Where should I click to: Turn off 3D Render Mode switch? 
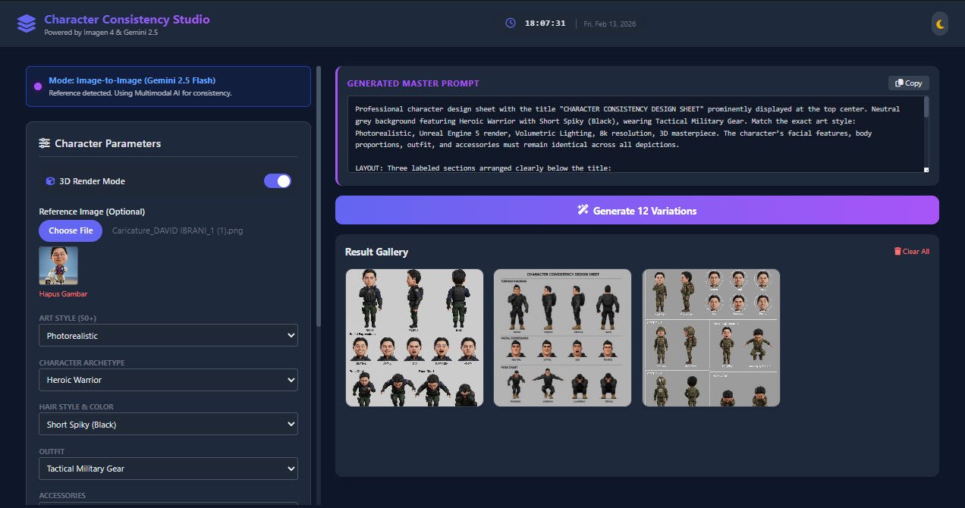(278, 181)
